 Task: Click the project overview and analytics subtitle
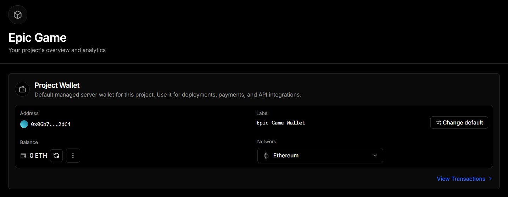pos(57,50)
